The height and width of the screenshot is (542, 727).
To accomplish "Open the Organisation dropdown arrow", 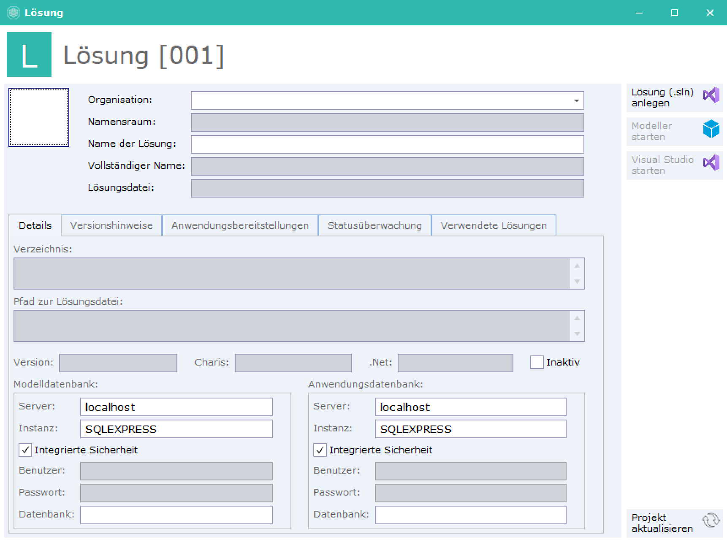I will click(576, 101).
